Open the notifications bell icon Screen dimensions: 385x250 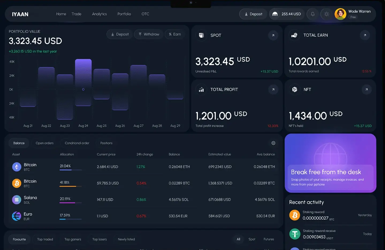(312, 14)
